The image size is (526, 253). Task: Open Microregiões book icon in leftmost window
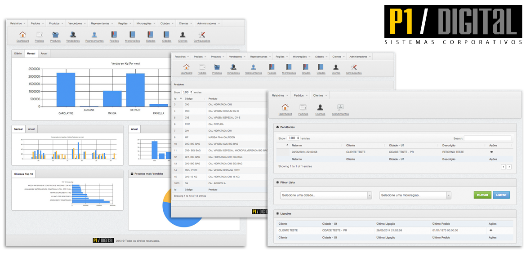tap(132, 35)
